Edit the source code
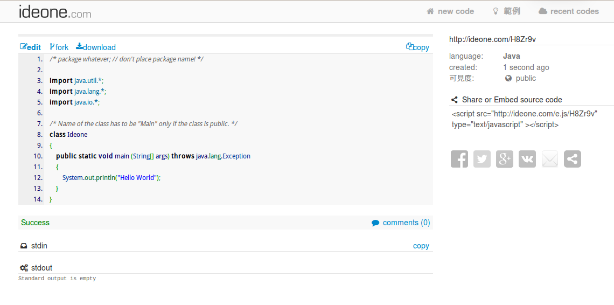Viewport: 614px width, 305px height. pos(31,47)
